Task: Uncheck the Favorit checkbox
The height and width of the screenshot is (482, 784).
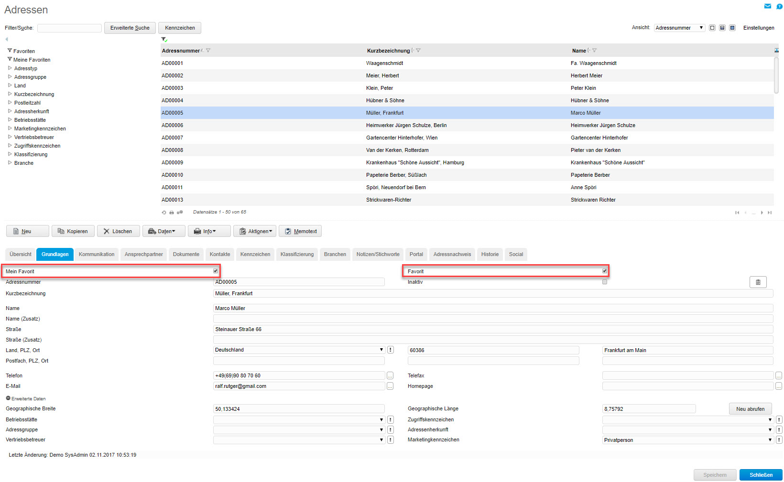Action: pos(605,271)
